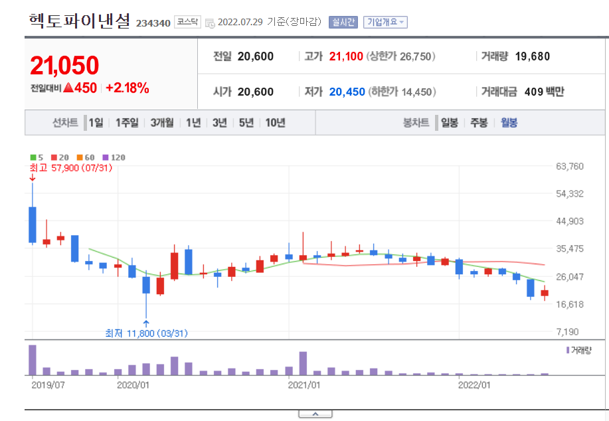Select the 10년 line chart tab
The height and width of the screenshot is (421, 609).
pyautogui.click(x=275, y=123)
